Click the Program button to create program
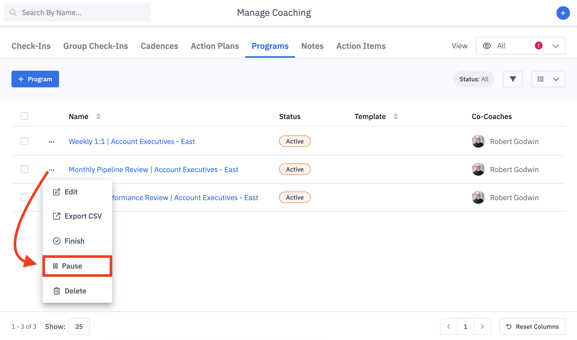Screen dimensions: 577x340 pos(35,79)
